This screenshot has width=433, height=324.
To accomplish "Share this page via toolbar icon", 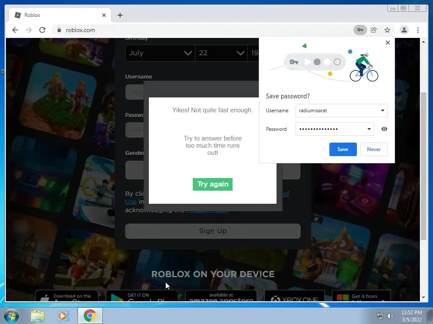I will click(374, 30).
